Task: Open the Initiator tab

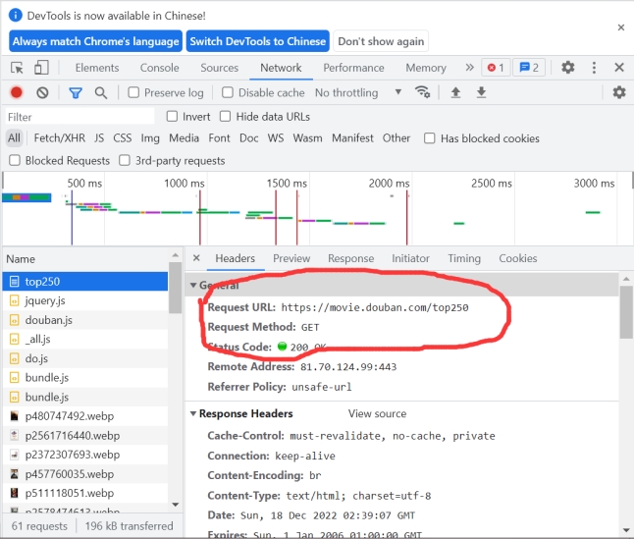Action: (x=410, y=258)
